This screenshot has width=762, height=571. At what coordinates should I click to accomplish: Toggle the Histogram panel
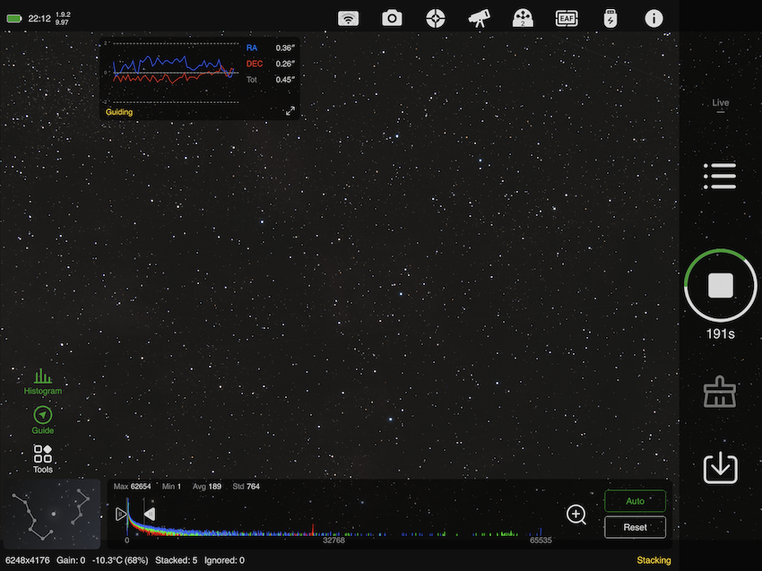point(43,382)
